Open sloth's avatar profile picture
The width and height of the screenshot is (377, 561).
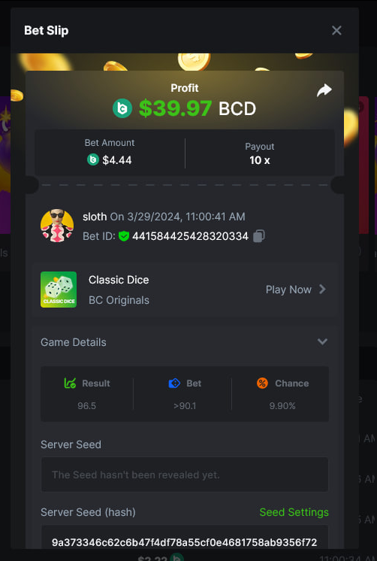[x=57, y=226]
